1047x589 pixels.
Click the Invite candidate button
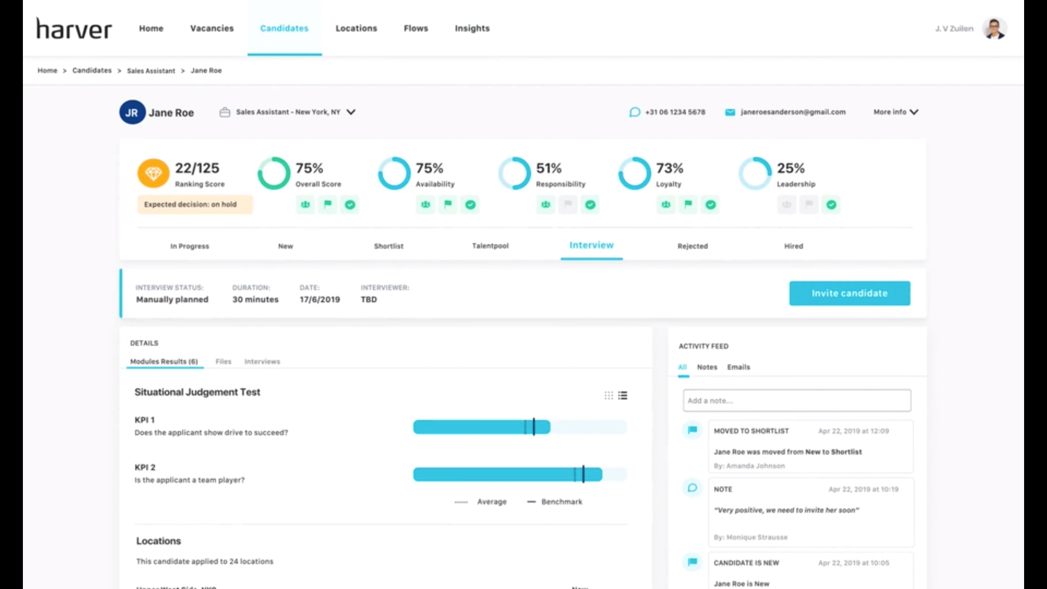849,293
